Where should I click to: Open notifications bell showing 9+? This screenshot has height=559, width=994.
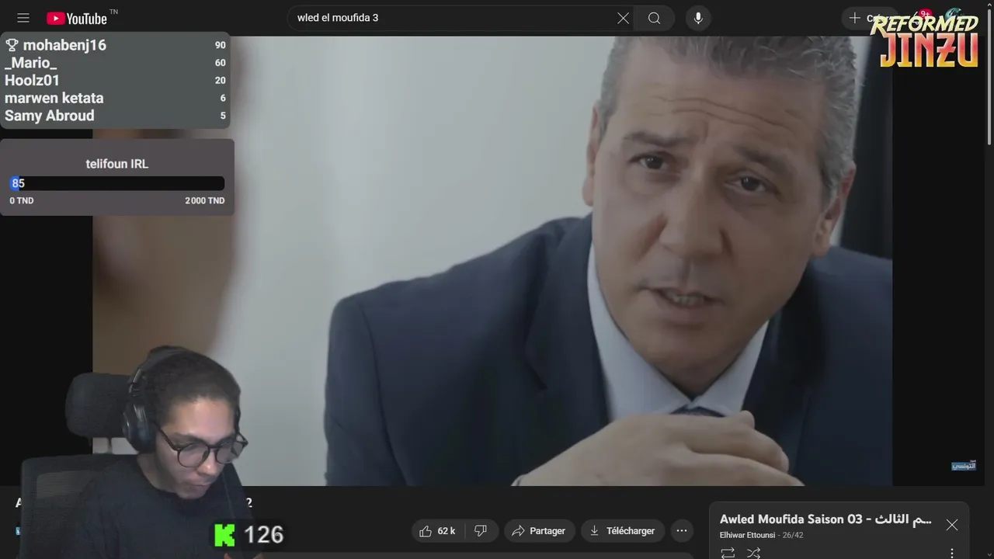coord(922,18)
